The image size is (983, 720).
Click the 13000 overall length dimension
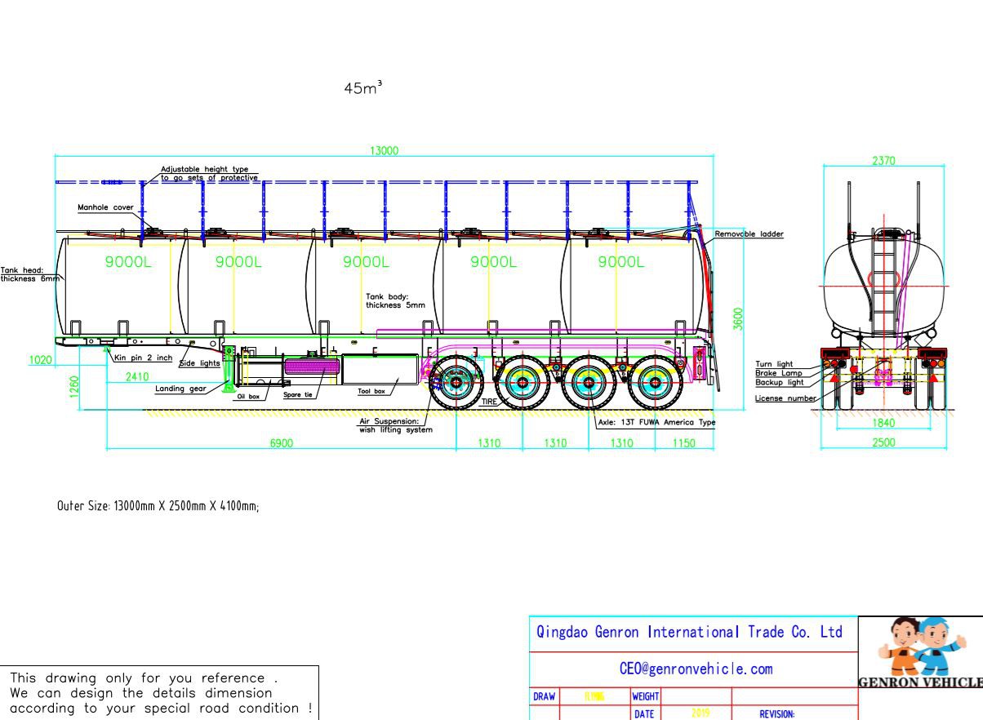tap(384, 150)
